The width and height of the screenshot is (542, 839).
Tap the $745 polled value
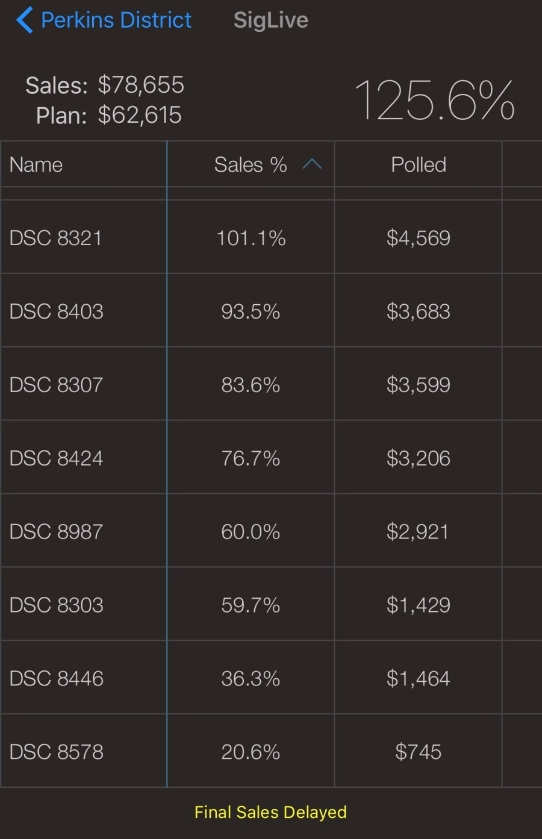pyautogui.click(x=419, y=752)
